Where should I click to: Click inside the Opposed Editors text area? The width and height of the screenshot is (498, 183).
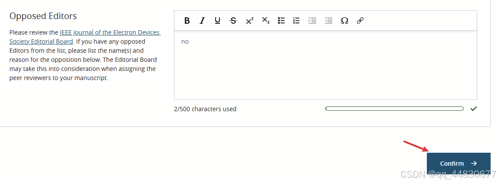[x=325, y=66]
